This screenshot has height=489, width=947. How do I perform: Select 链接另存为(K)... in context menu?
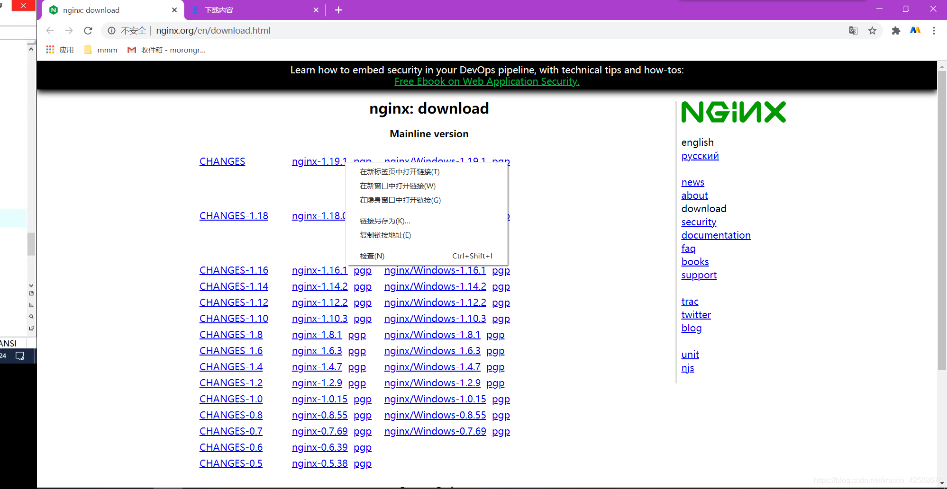coord(427,221)
